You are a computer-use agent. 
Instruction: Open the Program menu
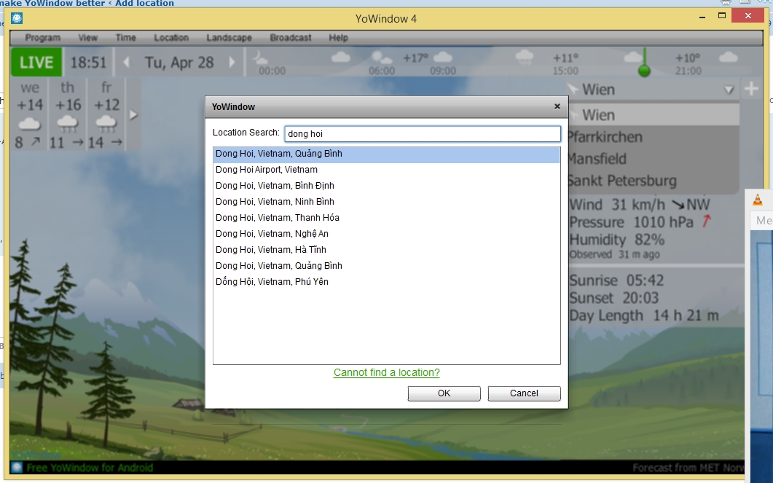(x=43, y=37)
